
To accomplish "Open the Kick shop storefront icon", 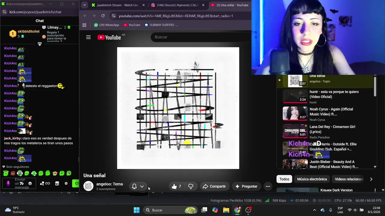I will pyautogui.click(x=57, y=183).
